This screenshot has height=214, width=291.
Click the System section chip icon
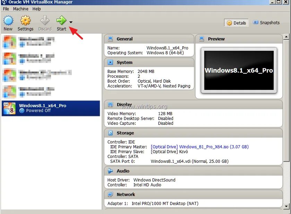[110, 62]
